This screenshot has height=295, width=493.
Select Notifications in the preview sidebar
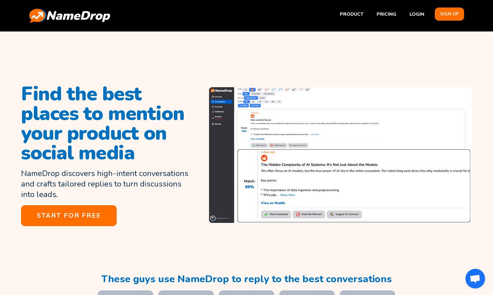pyautogui.click(x=218, y=112)
